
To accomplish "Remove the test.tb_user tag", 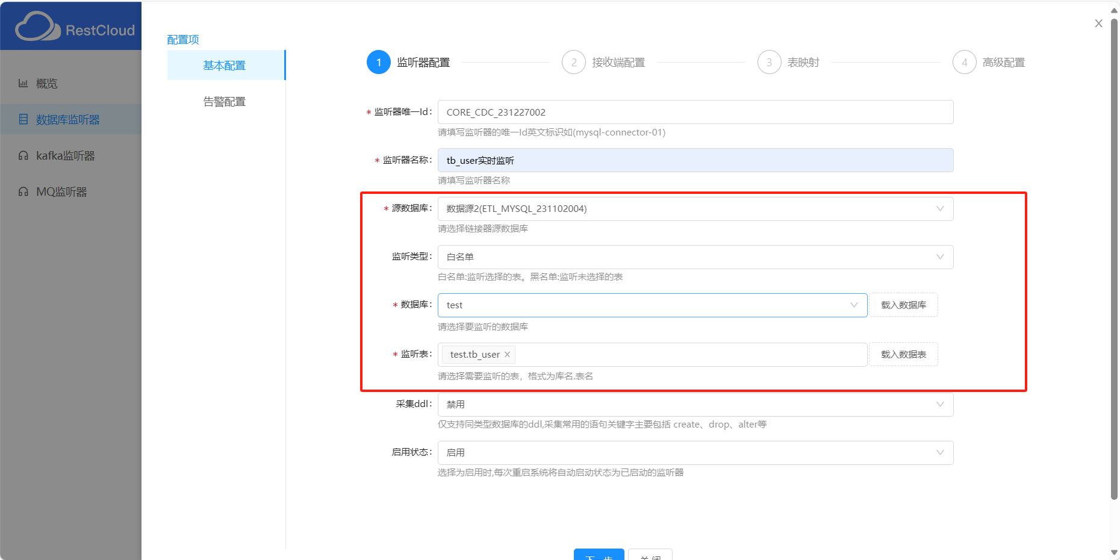I will 507,354.
